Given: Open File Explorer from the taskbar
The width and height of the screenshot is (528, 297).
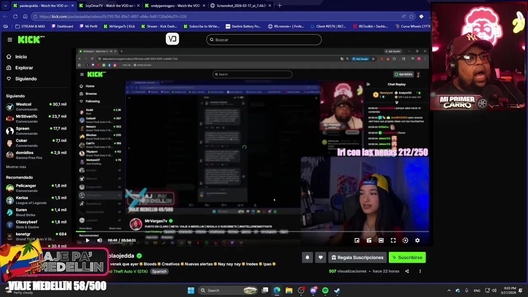Looking at the screenshot, I should click(289, 290).
